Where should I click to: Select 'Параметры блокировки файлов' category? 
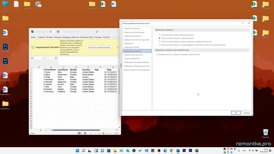[x=137, y=62]
